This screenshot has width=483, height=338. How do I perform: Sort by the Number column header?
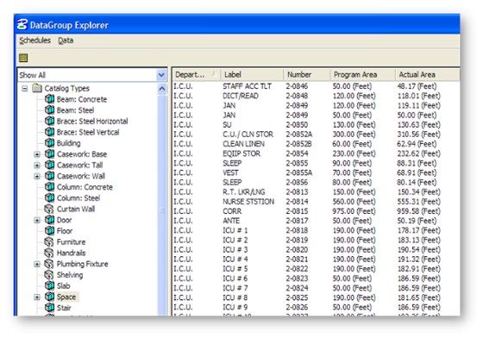pyautogui.click(x=306, y=74)
